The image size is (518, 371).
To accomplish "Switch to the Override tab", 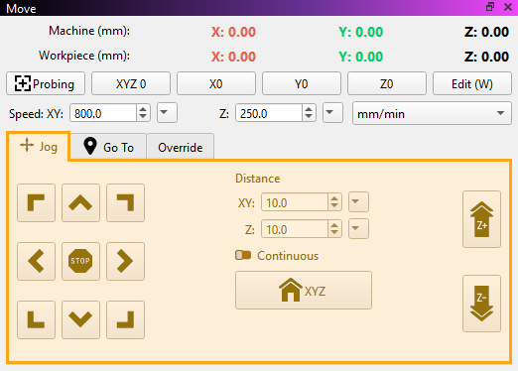I will [181, 147].
